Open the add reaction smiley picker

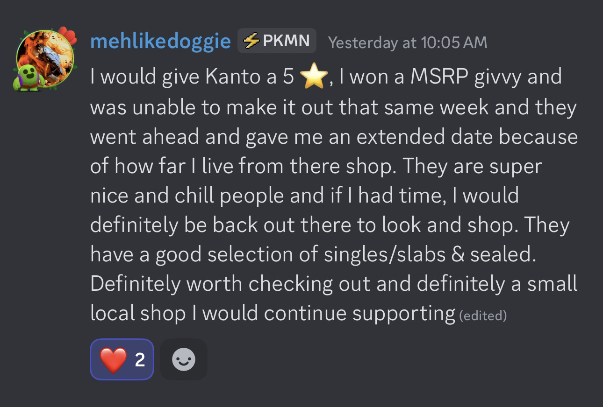(x=184, y=359)
